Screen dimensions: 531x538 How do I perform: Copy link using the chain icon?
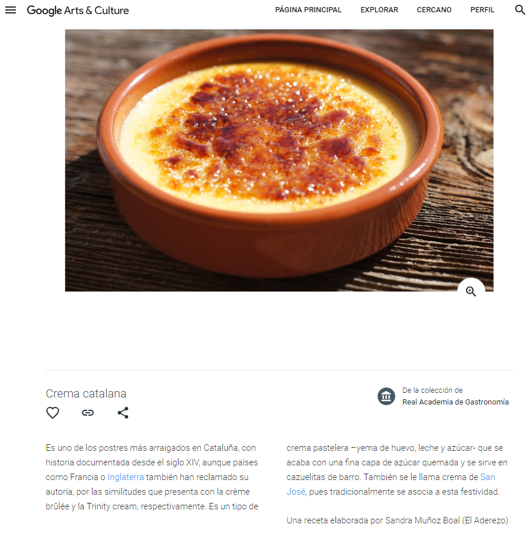tap(88, 412)
